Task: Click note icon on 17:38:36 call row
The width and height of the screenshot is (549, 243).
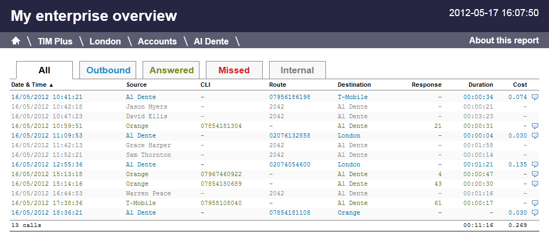Action: point(535,203)
